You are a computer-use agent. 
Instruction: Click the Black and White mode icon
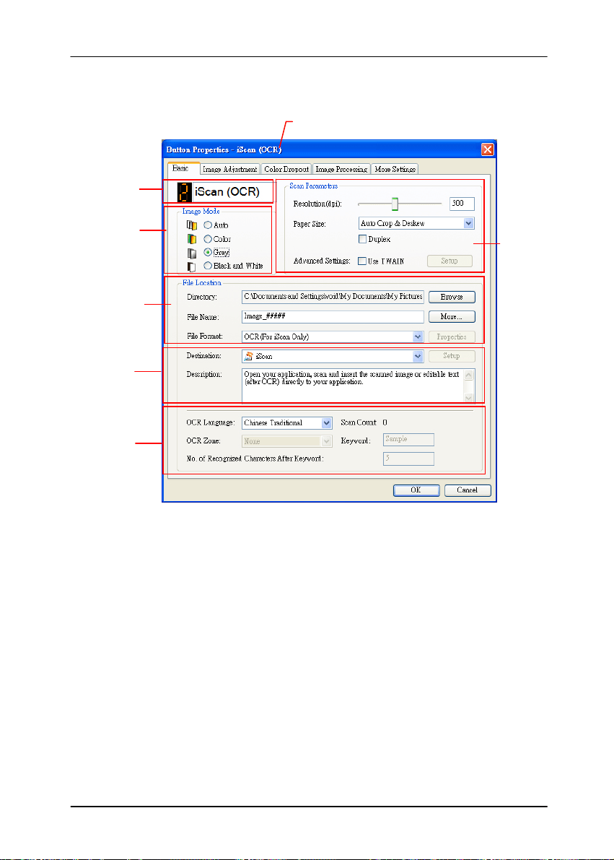[x=192, y=266]
